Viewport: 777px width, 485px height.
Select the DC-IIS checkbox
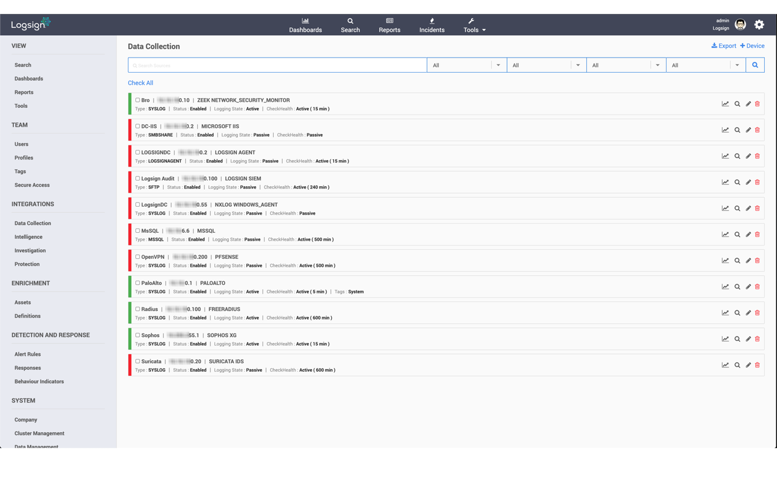click(138, 126)
